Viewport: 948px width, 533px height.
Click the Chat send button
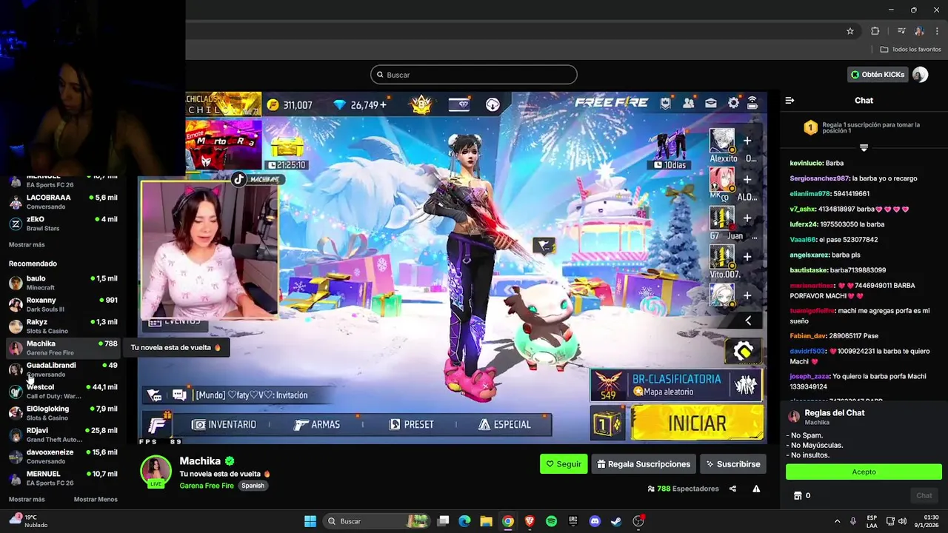click(924, 495)
